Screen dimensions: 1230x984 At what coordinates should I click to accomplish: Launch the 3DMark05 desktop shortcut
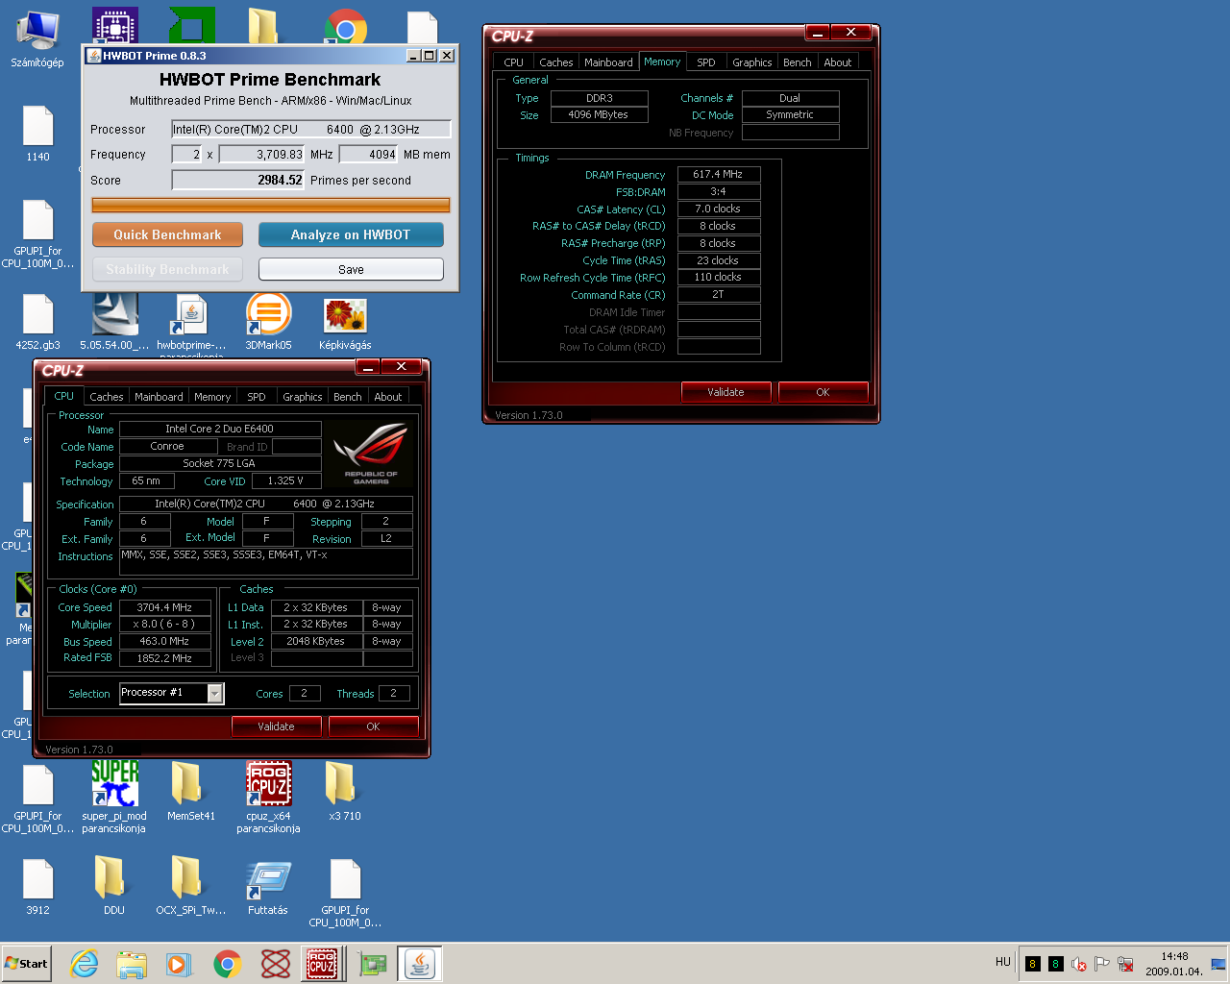pos(268,322)
